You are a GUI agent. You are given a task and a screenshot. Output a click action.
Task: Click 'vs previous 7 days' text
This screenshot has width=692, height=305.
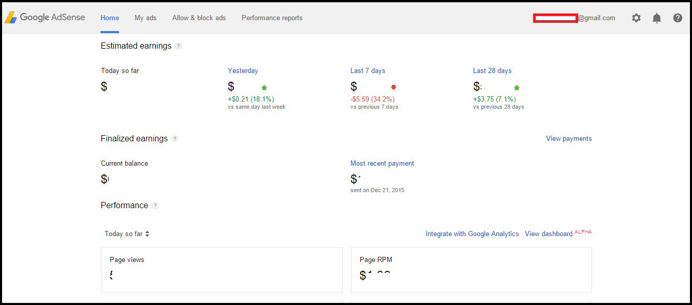point(374,107)
